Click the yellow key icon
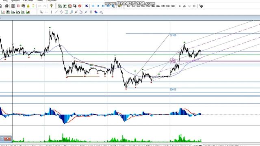 (x=52, y=6)
